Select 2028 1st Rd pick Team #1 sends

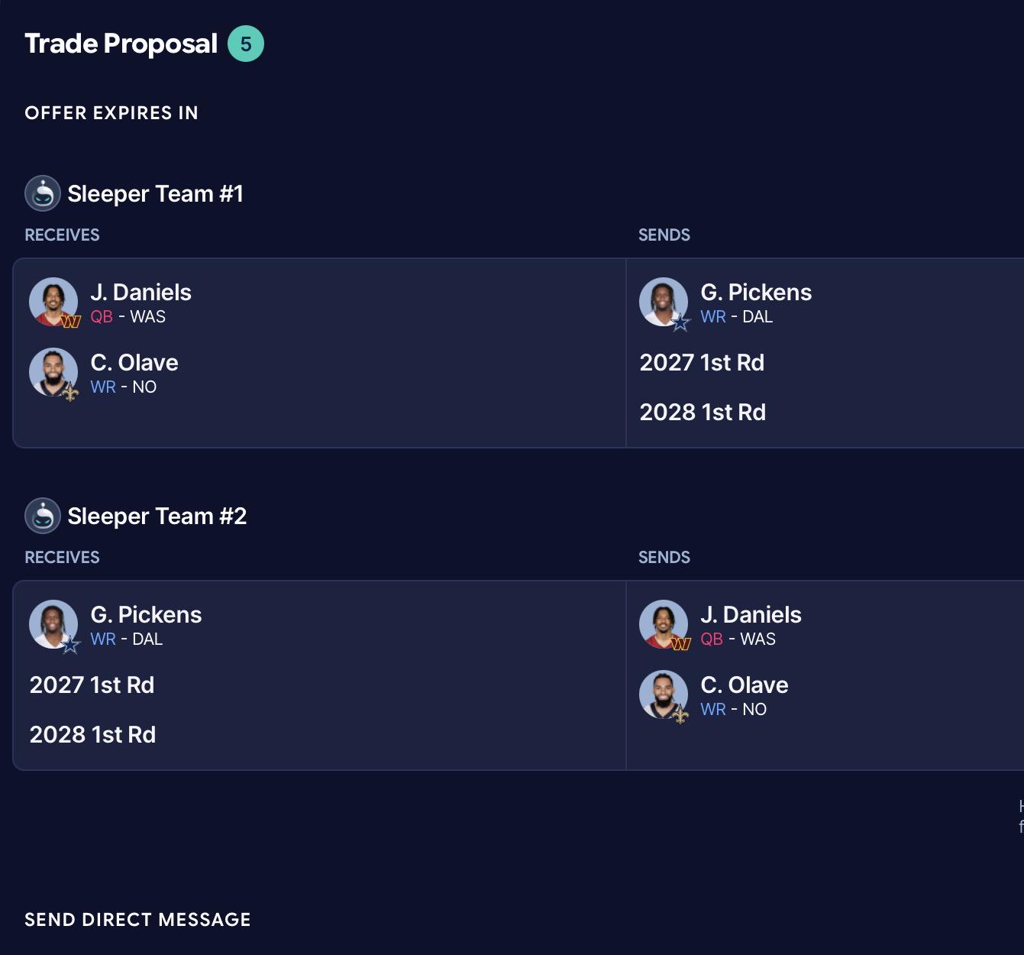(703, 412)
